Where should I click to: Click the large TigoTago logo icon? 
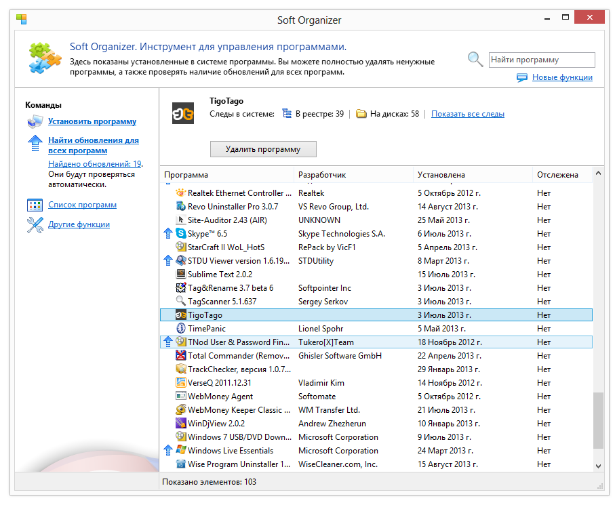click(183, 113)
